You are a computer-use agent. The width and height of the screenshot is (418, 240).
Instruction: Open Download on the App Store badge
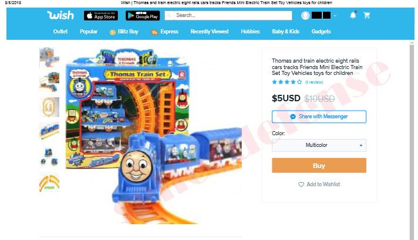pos(101,15)
